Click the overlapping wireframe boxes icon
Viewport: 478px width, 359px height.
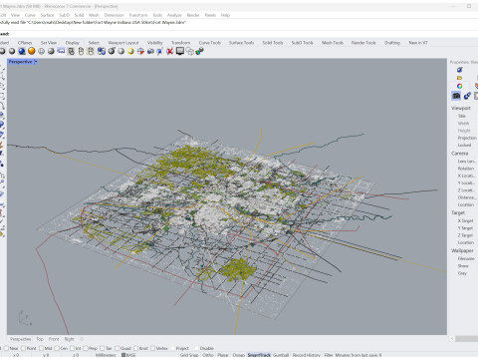(x=190, y=51)
